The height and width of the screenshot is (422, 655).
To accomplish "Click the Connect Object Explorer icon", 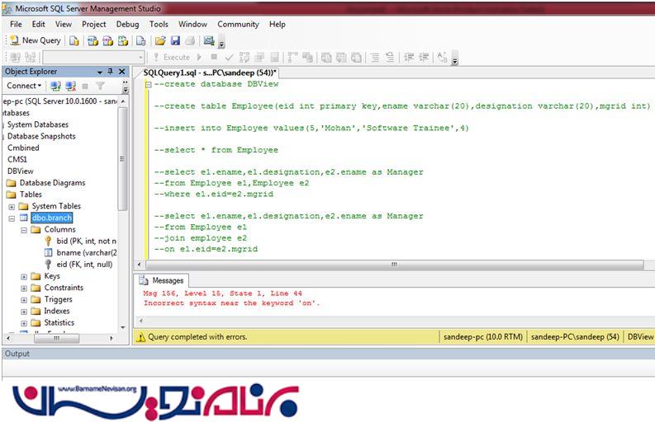I will (55, 86).
